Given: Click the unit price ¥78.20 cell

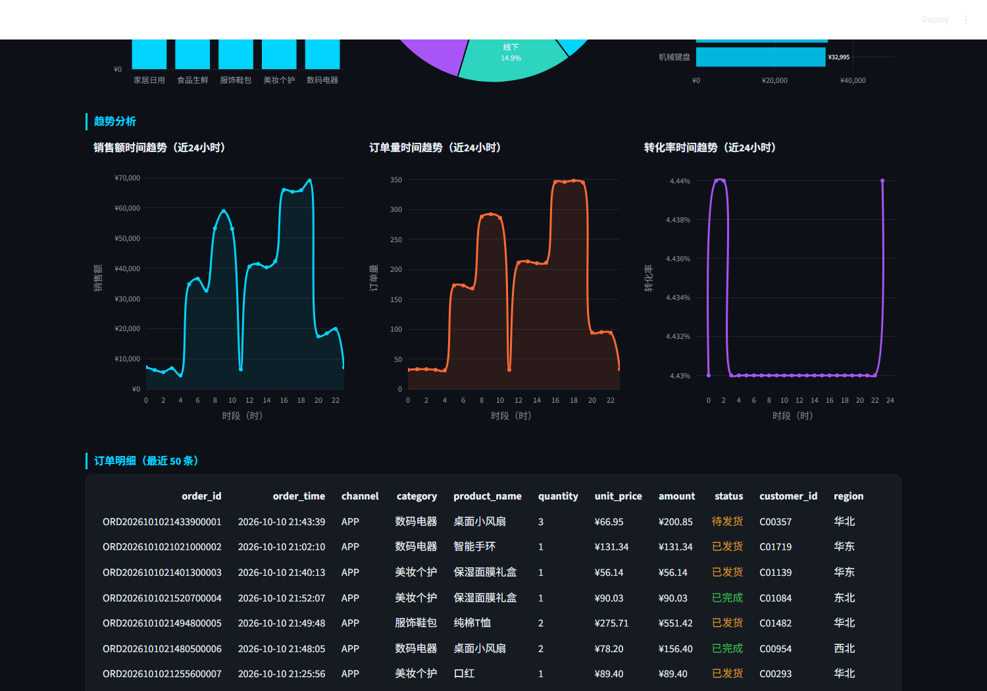Looking at the screenshot, I should tap(609, 649).
